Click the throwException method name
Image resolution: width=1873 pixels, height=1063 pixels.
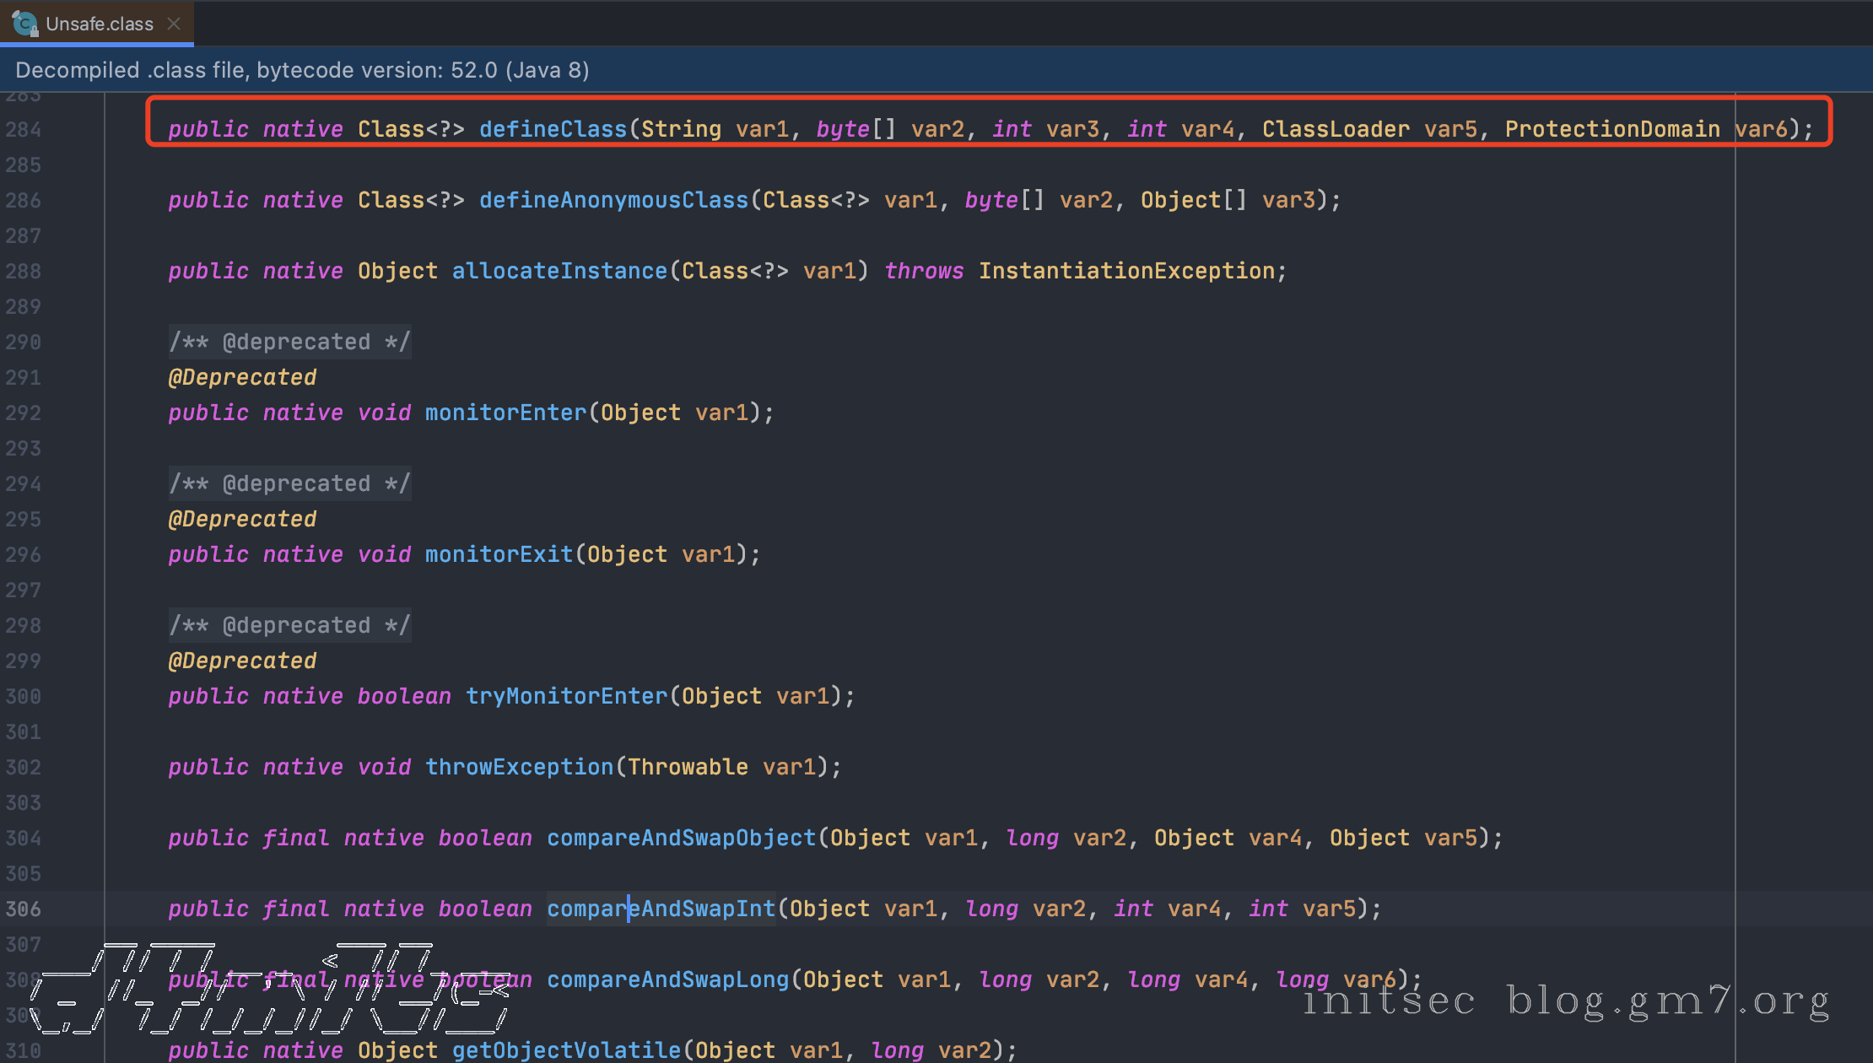(x=519, y=767)
